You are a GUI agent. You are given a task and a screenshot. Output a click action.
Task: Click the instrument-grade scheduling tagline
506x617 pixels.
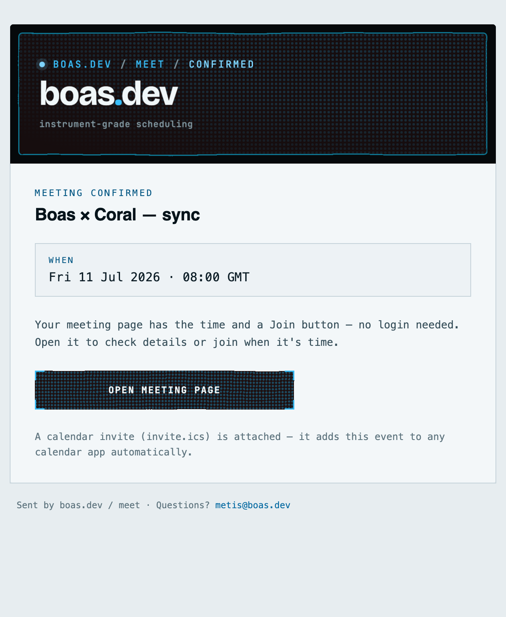pos(116,124)
